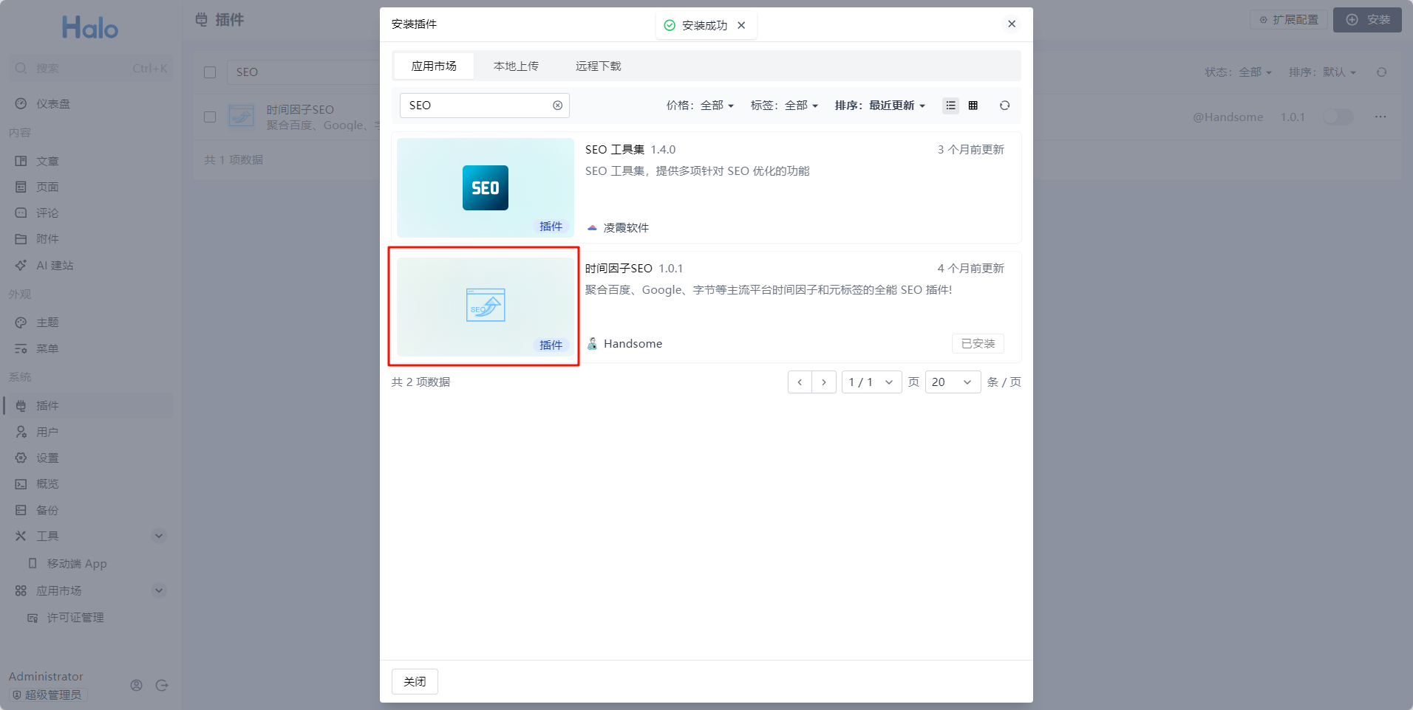
Task: Open 页面 in the sidebar
Action: pos(90,187)
